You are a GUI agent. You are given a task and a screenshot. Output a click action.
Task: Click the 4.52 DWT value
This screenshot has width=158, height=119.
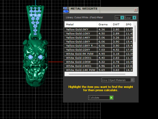(116, 50)
